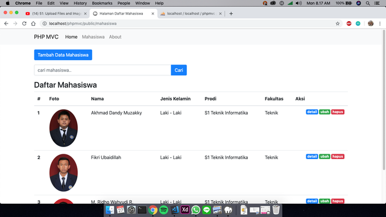Open Creative Cloud menu bar icon
The height and width of the screenshot is (217, 386).
pos(273,3)
